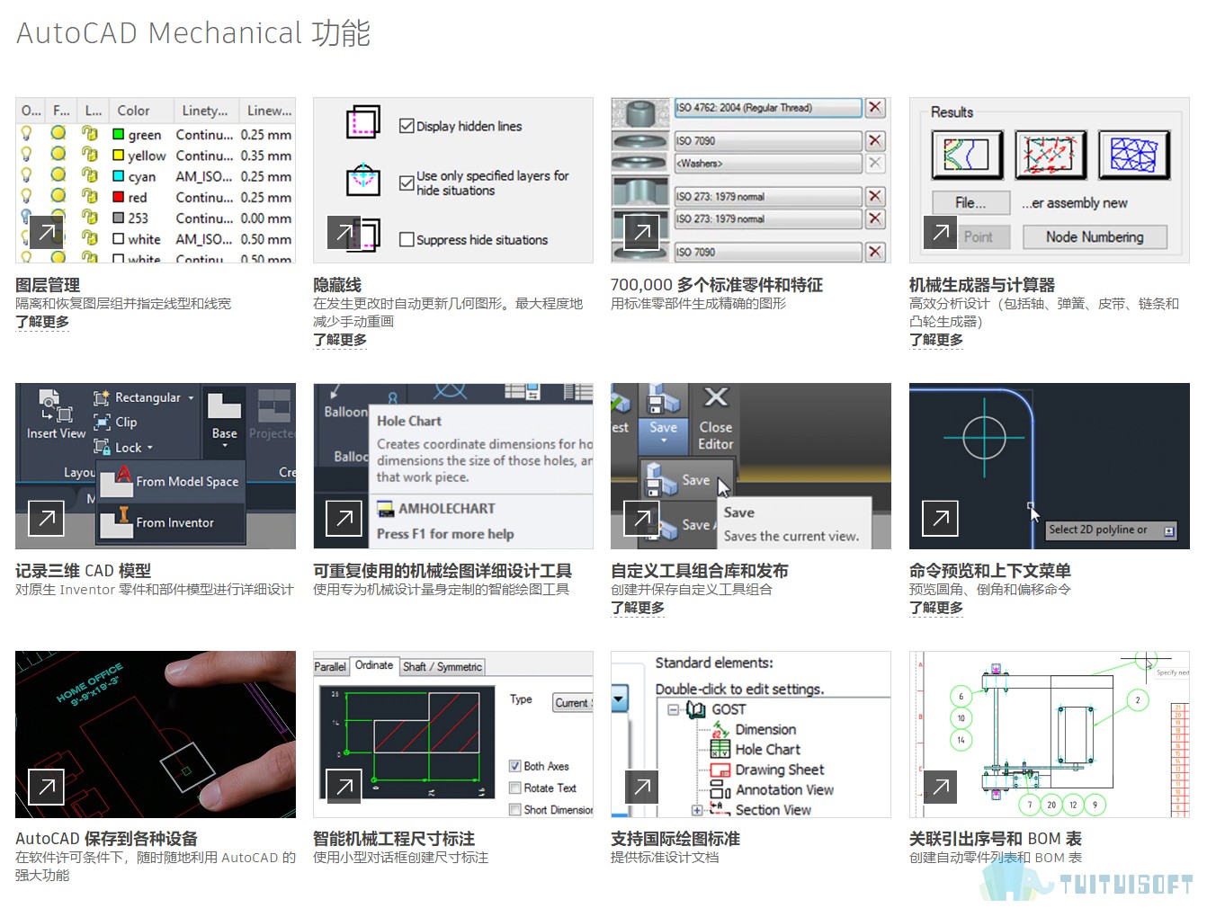Viewport: 1216px width, 917px height.
Task: Click the Base view icon
Action: (224, 405)
